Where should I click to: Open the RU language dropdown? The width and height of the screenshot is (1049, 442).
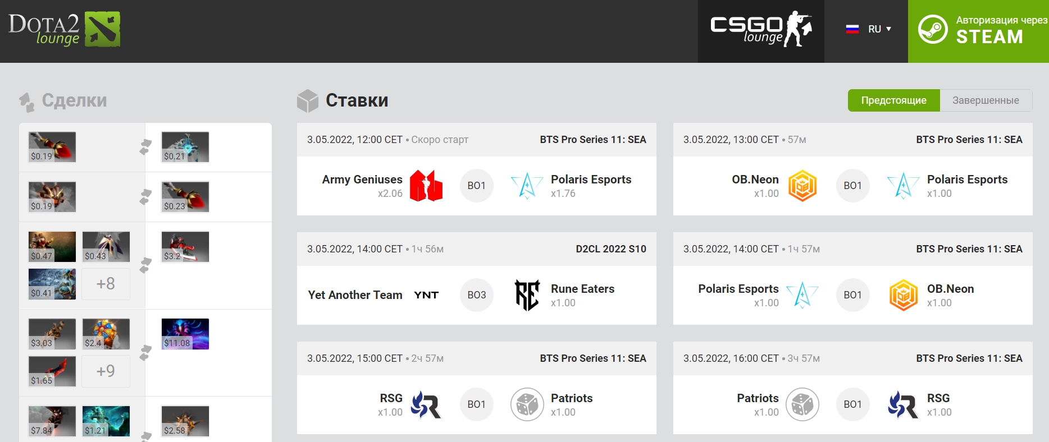[879, 29]
